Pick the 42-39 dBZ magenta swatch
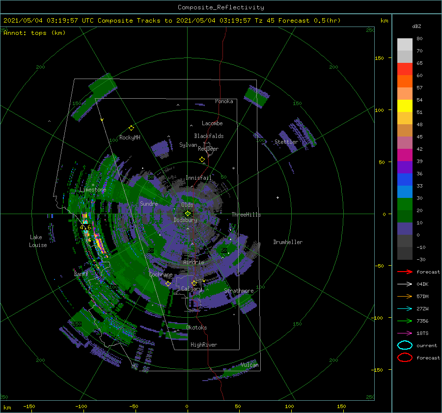The height and width of the screenshot is (413, 442). point(405,155)
